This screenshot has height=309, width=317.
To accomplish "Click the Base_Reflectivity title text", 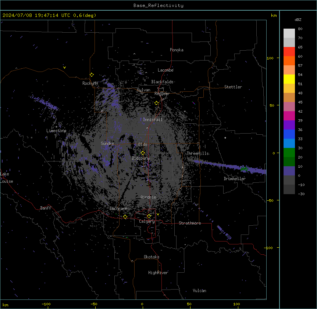I will coord(158,6).
